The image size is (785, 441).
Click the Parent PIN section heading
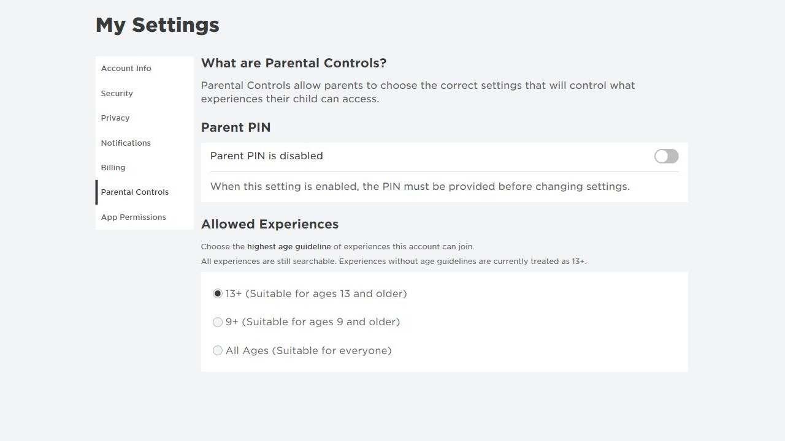[236, 127]
